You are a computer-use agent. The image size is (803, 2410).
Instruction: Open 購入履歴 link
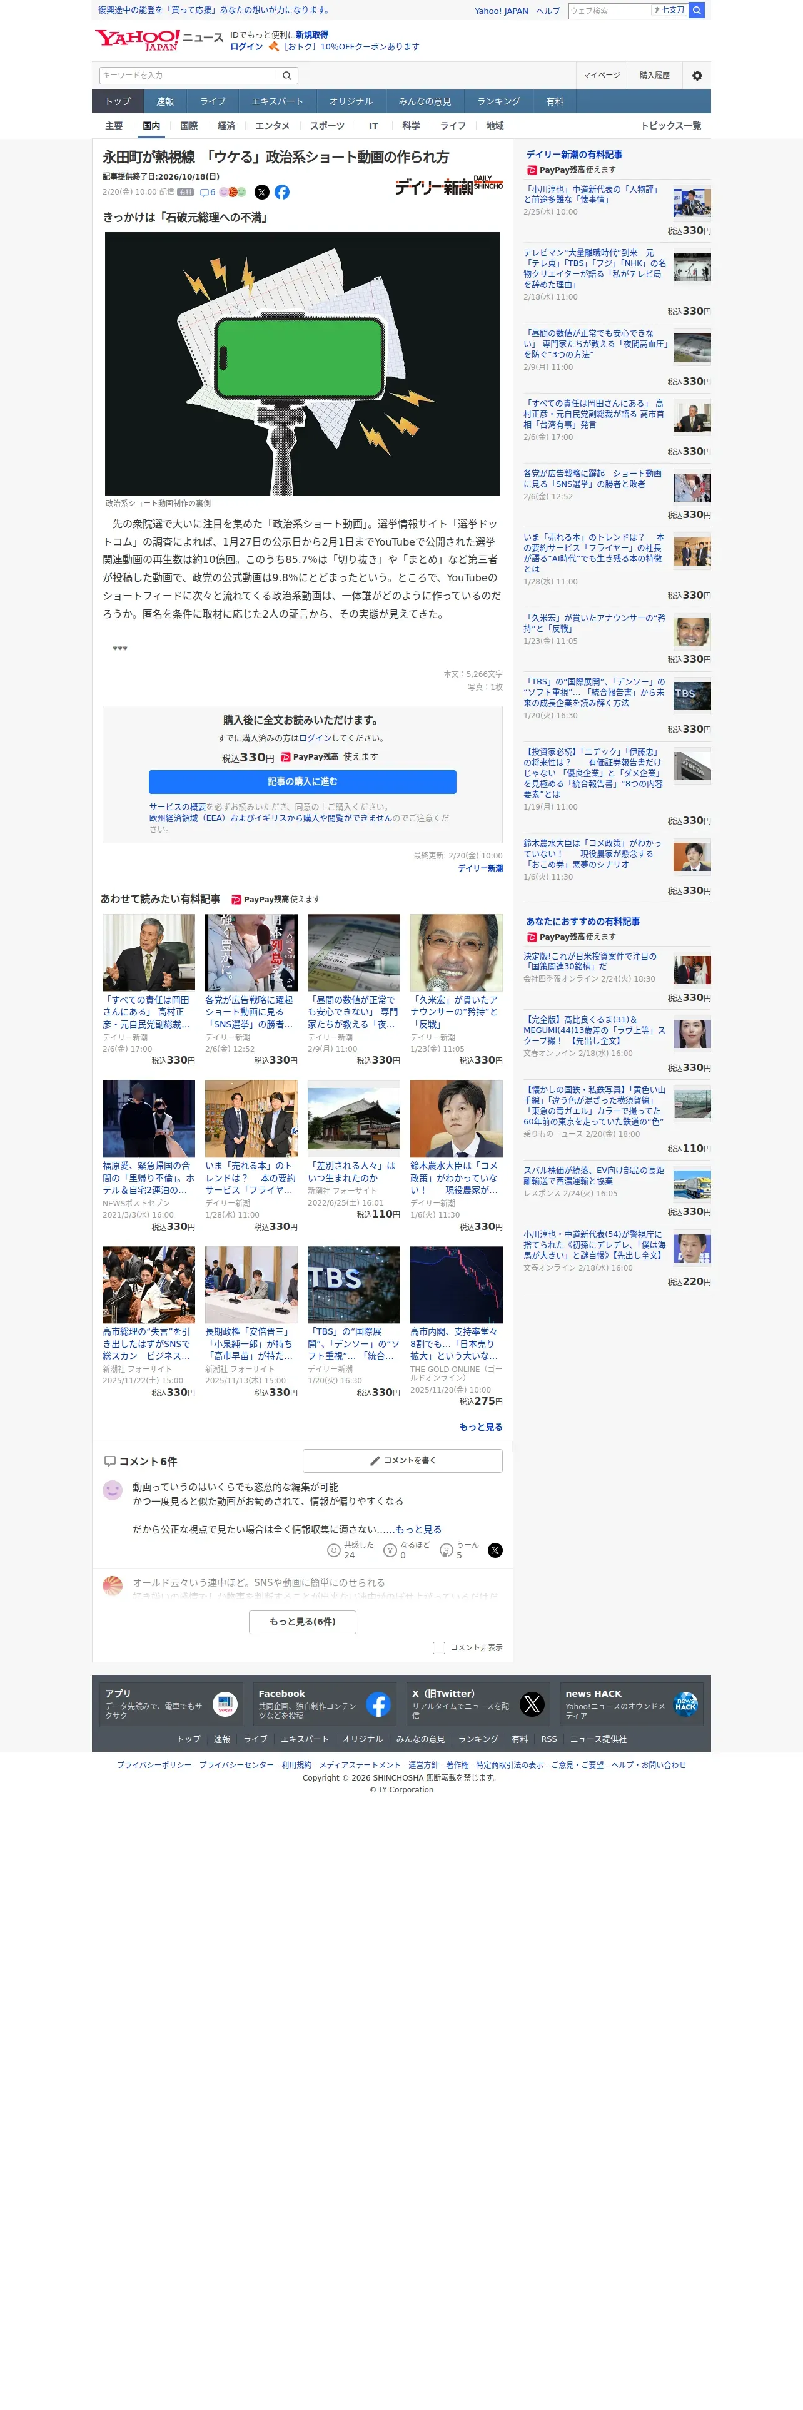coord(654,76)
